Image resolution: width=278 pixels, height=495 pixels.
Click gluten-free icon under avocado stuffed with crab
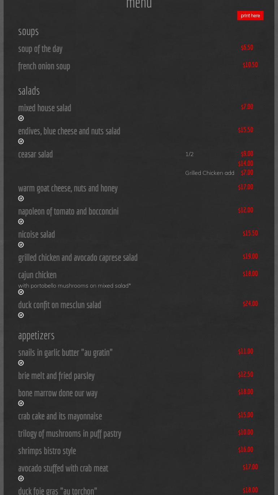tap(21, 478)
